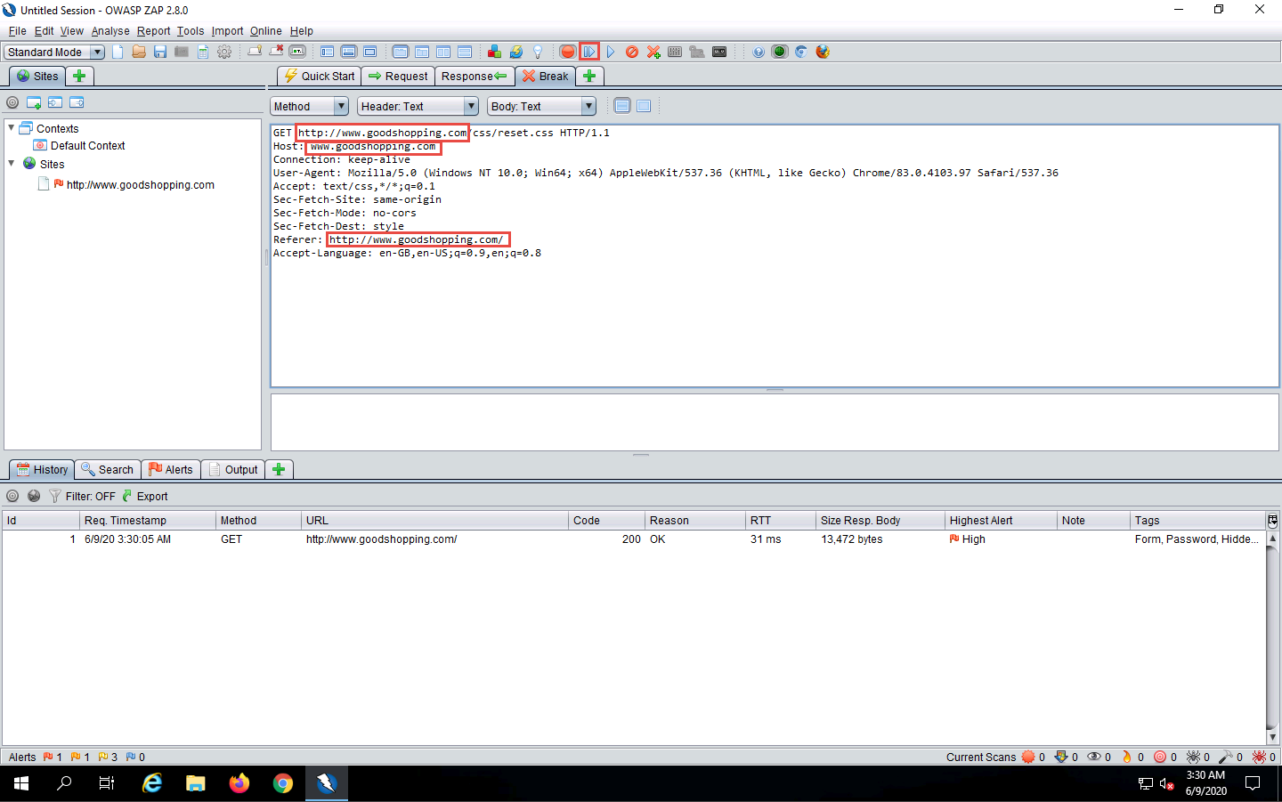Click Submit and continue play button
Viewport: 1282px width, 802px height.
611,52
